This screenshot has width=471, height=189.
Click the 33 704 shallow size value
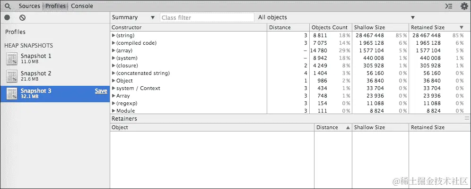point(375,88)
